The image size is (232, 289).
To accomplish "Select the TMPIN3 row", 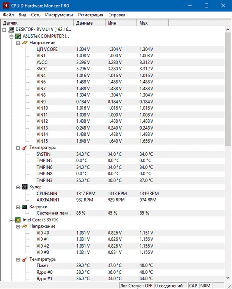I will [x=130, y=180].
